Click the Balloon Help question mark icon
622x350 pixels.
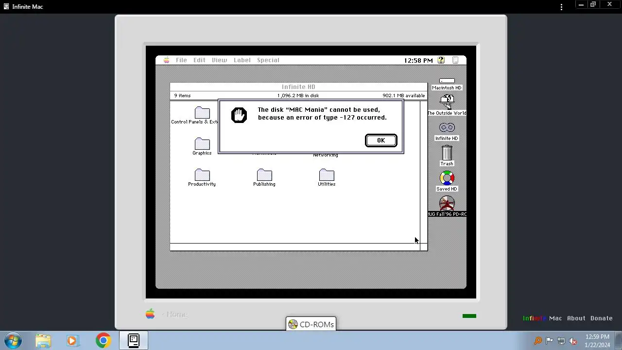(x=441, y=60)
